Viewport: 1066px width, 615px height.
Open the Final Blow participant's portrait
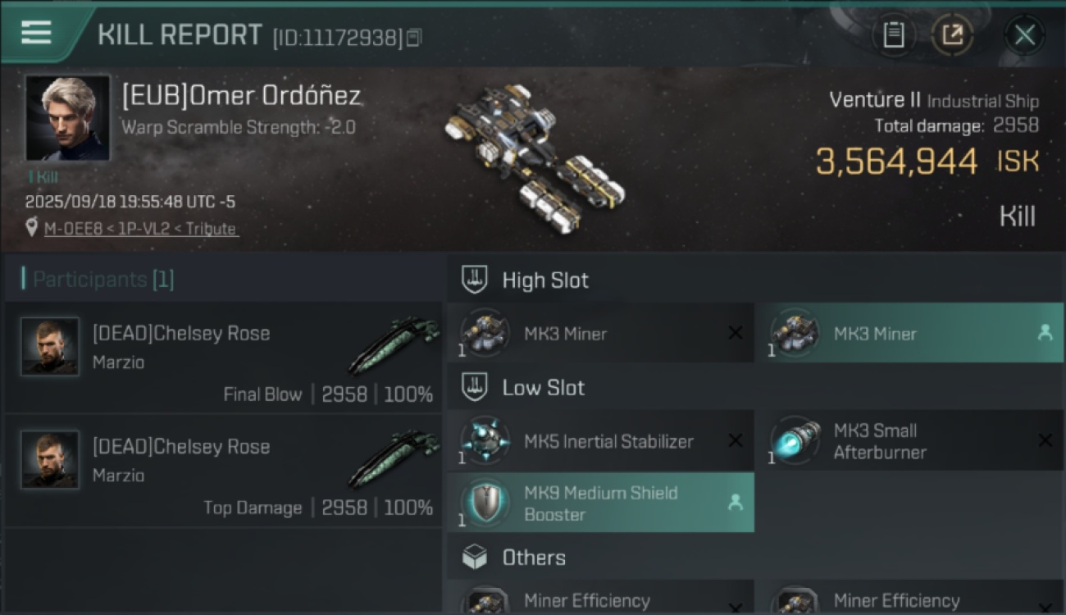[50, 347]
